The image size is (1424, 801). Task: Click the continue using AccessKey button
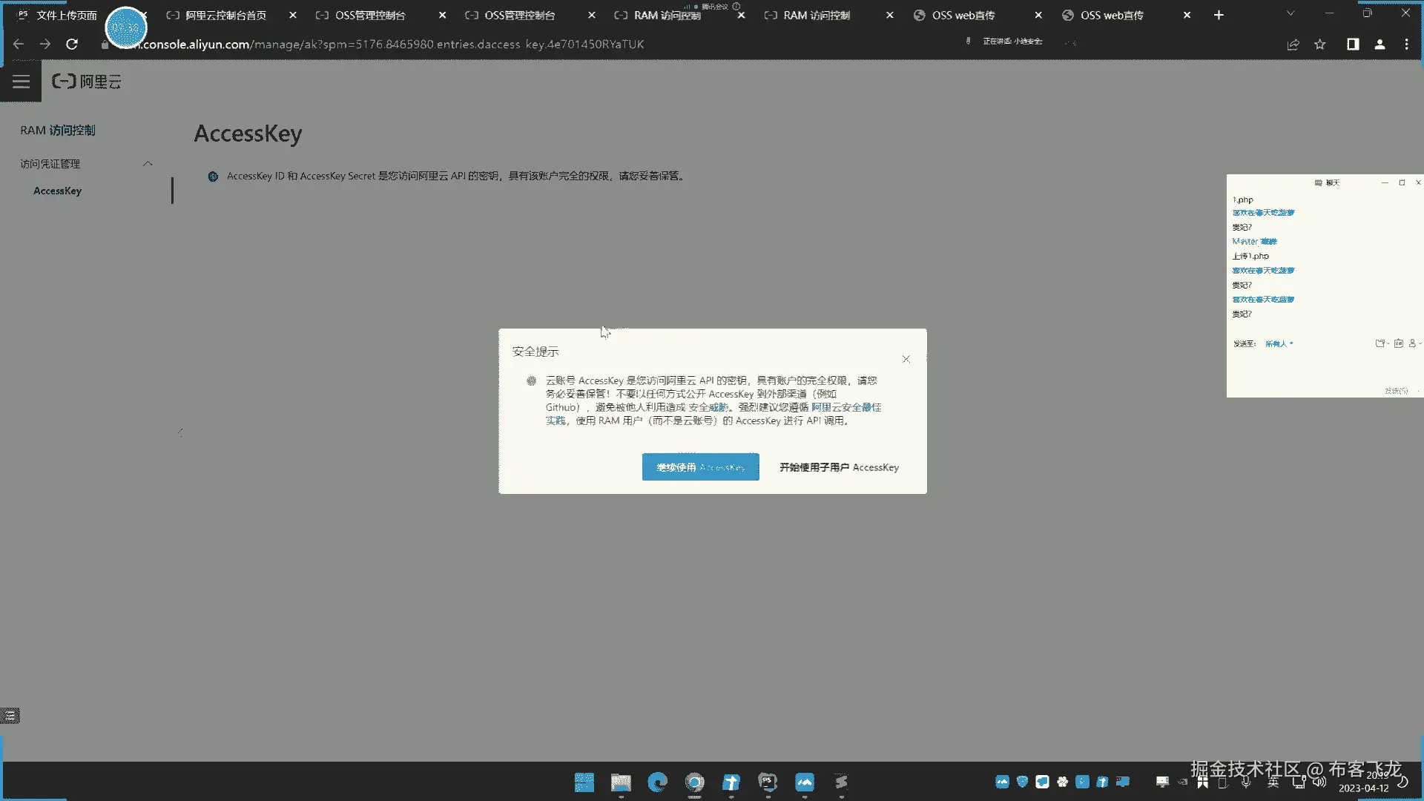pos(700,467)
